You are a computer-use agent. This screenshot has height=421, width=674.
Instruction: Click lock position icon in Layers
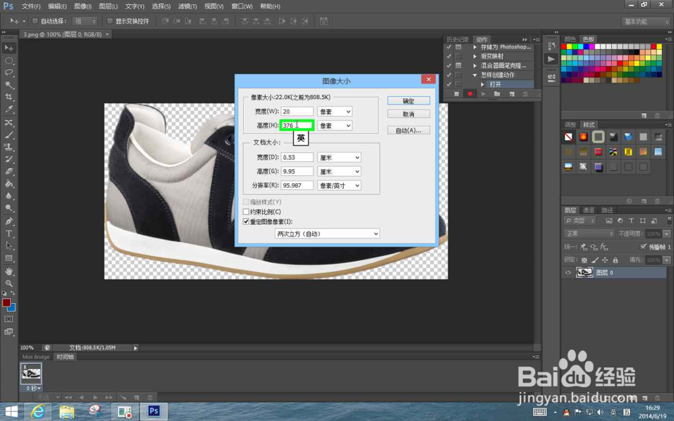click(605, 260)
